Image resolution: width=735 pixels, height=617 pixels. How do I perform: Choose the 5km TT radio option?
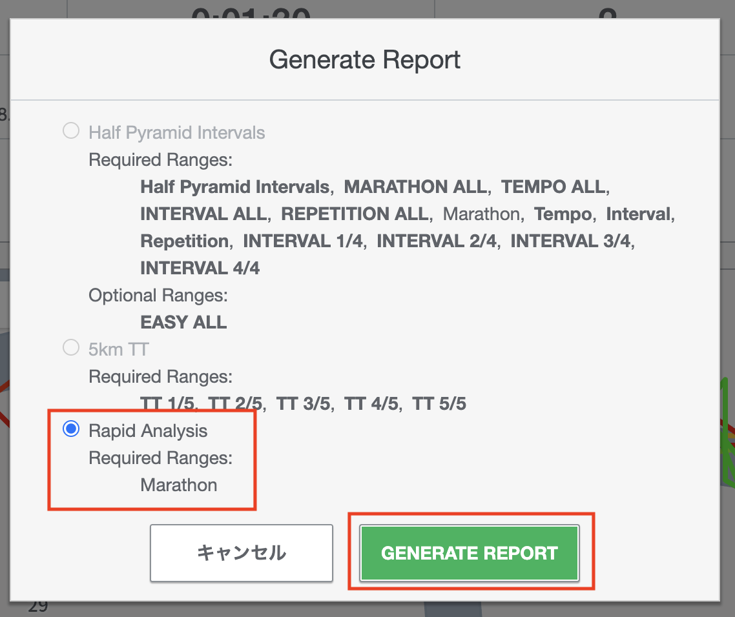click(71, 349)
